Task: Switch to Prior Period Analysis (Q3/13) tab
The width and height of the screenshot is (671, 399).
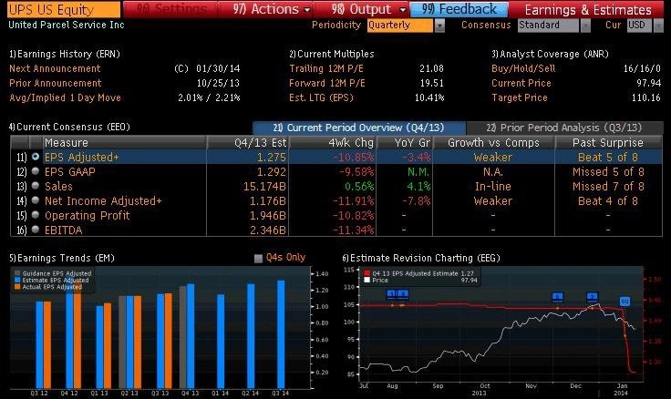Action: point(562,128)
